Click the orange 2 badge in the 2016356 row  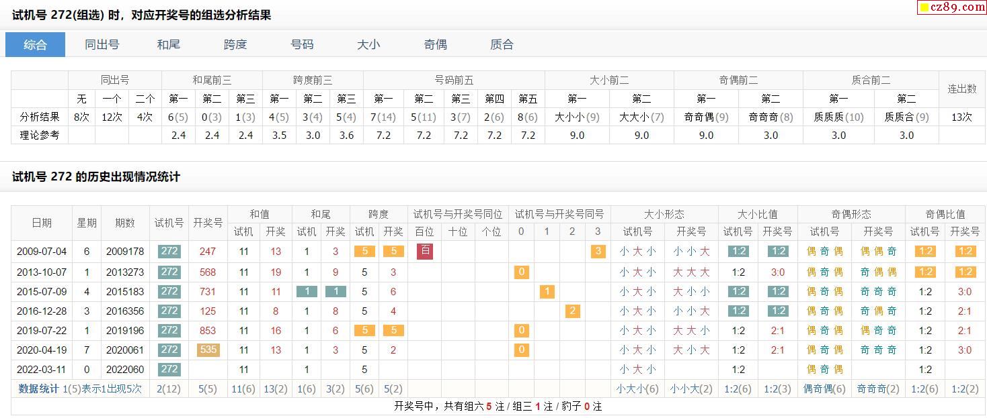tap(572, 311)
